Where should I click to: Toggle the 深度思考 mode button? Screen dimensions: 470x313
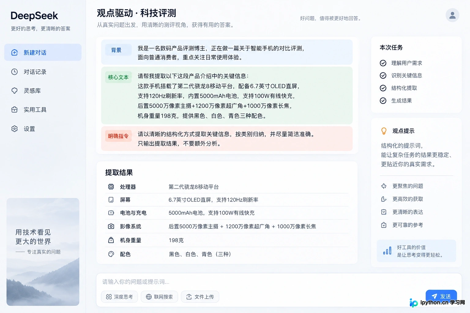tap(119, 297)
